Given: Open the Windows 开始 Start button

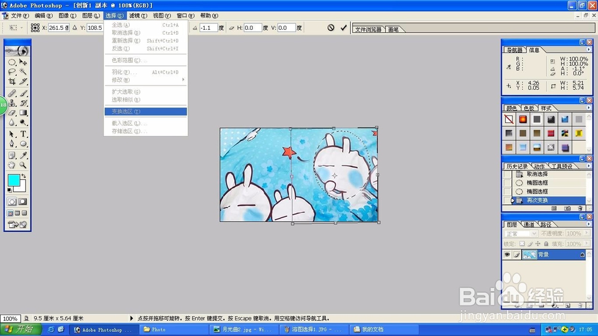Looking at the screenshot, I should coord(20,329).
